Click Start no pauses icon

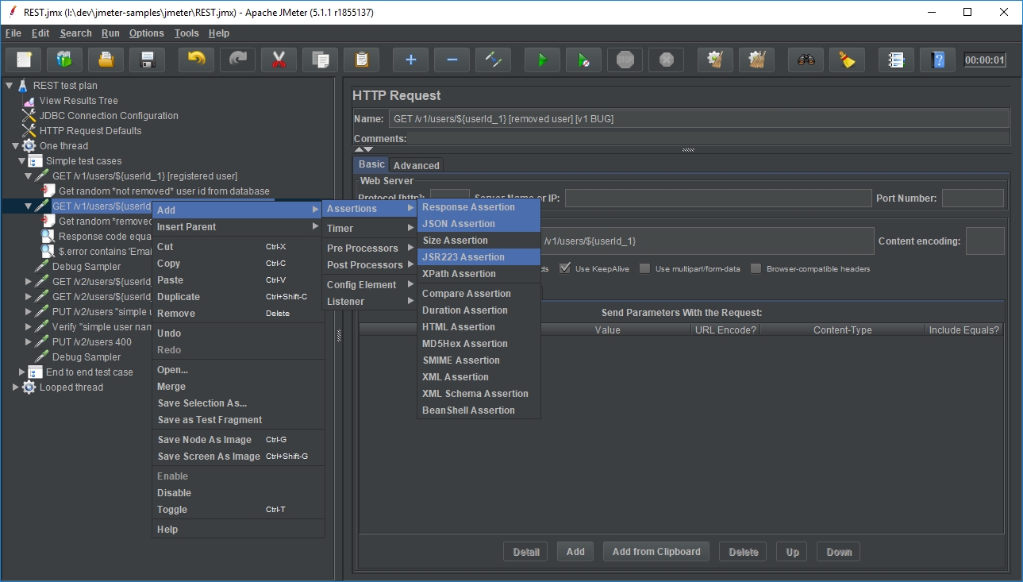coord(583,60)
